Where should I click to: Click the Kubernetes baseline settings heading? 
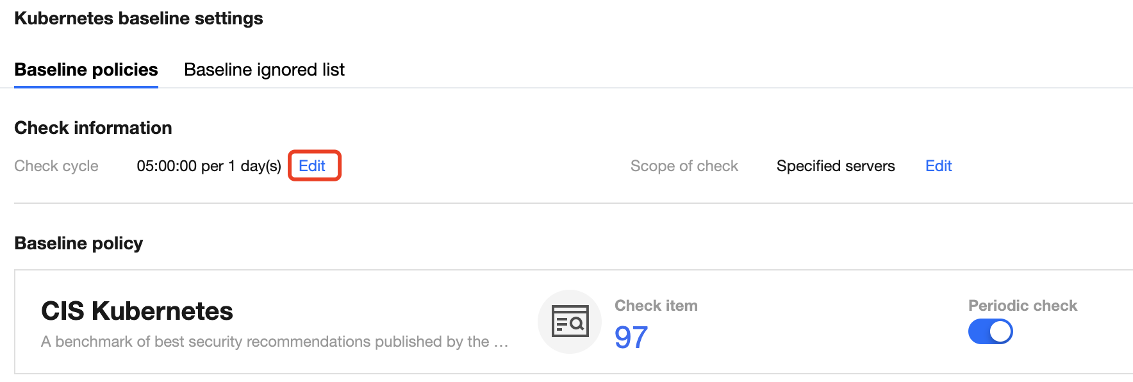tap(138, 19)
